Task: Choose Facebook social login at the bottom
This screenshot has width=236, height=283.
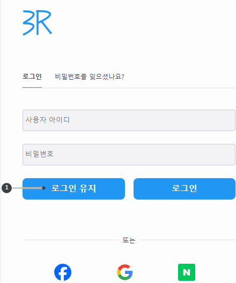Action: click(63, 272)
